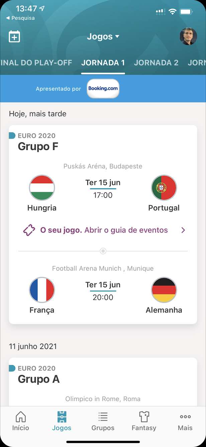Tap the Portugal flag icon
The width and height of the screenshot is (206, 447).
[164, 188]
